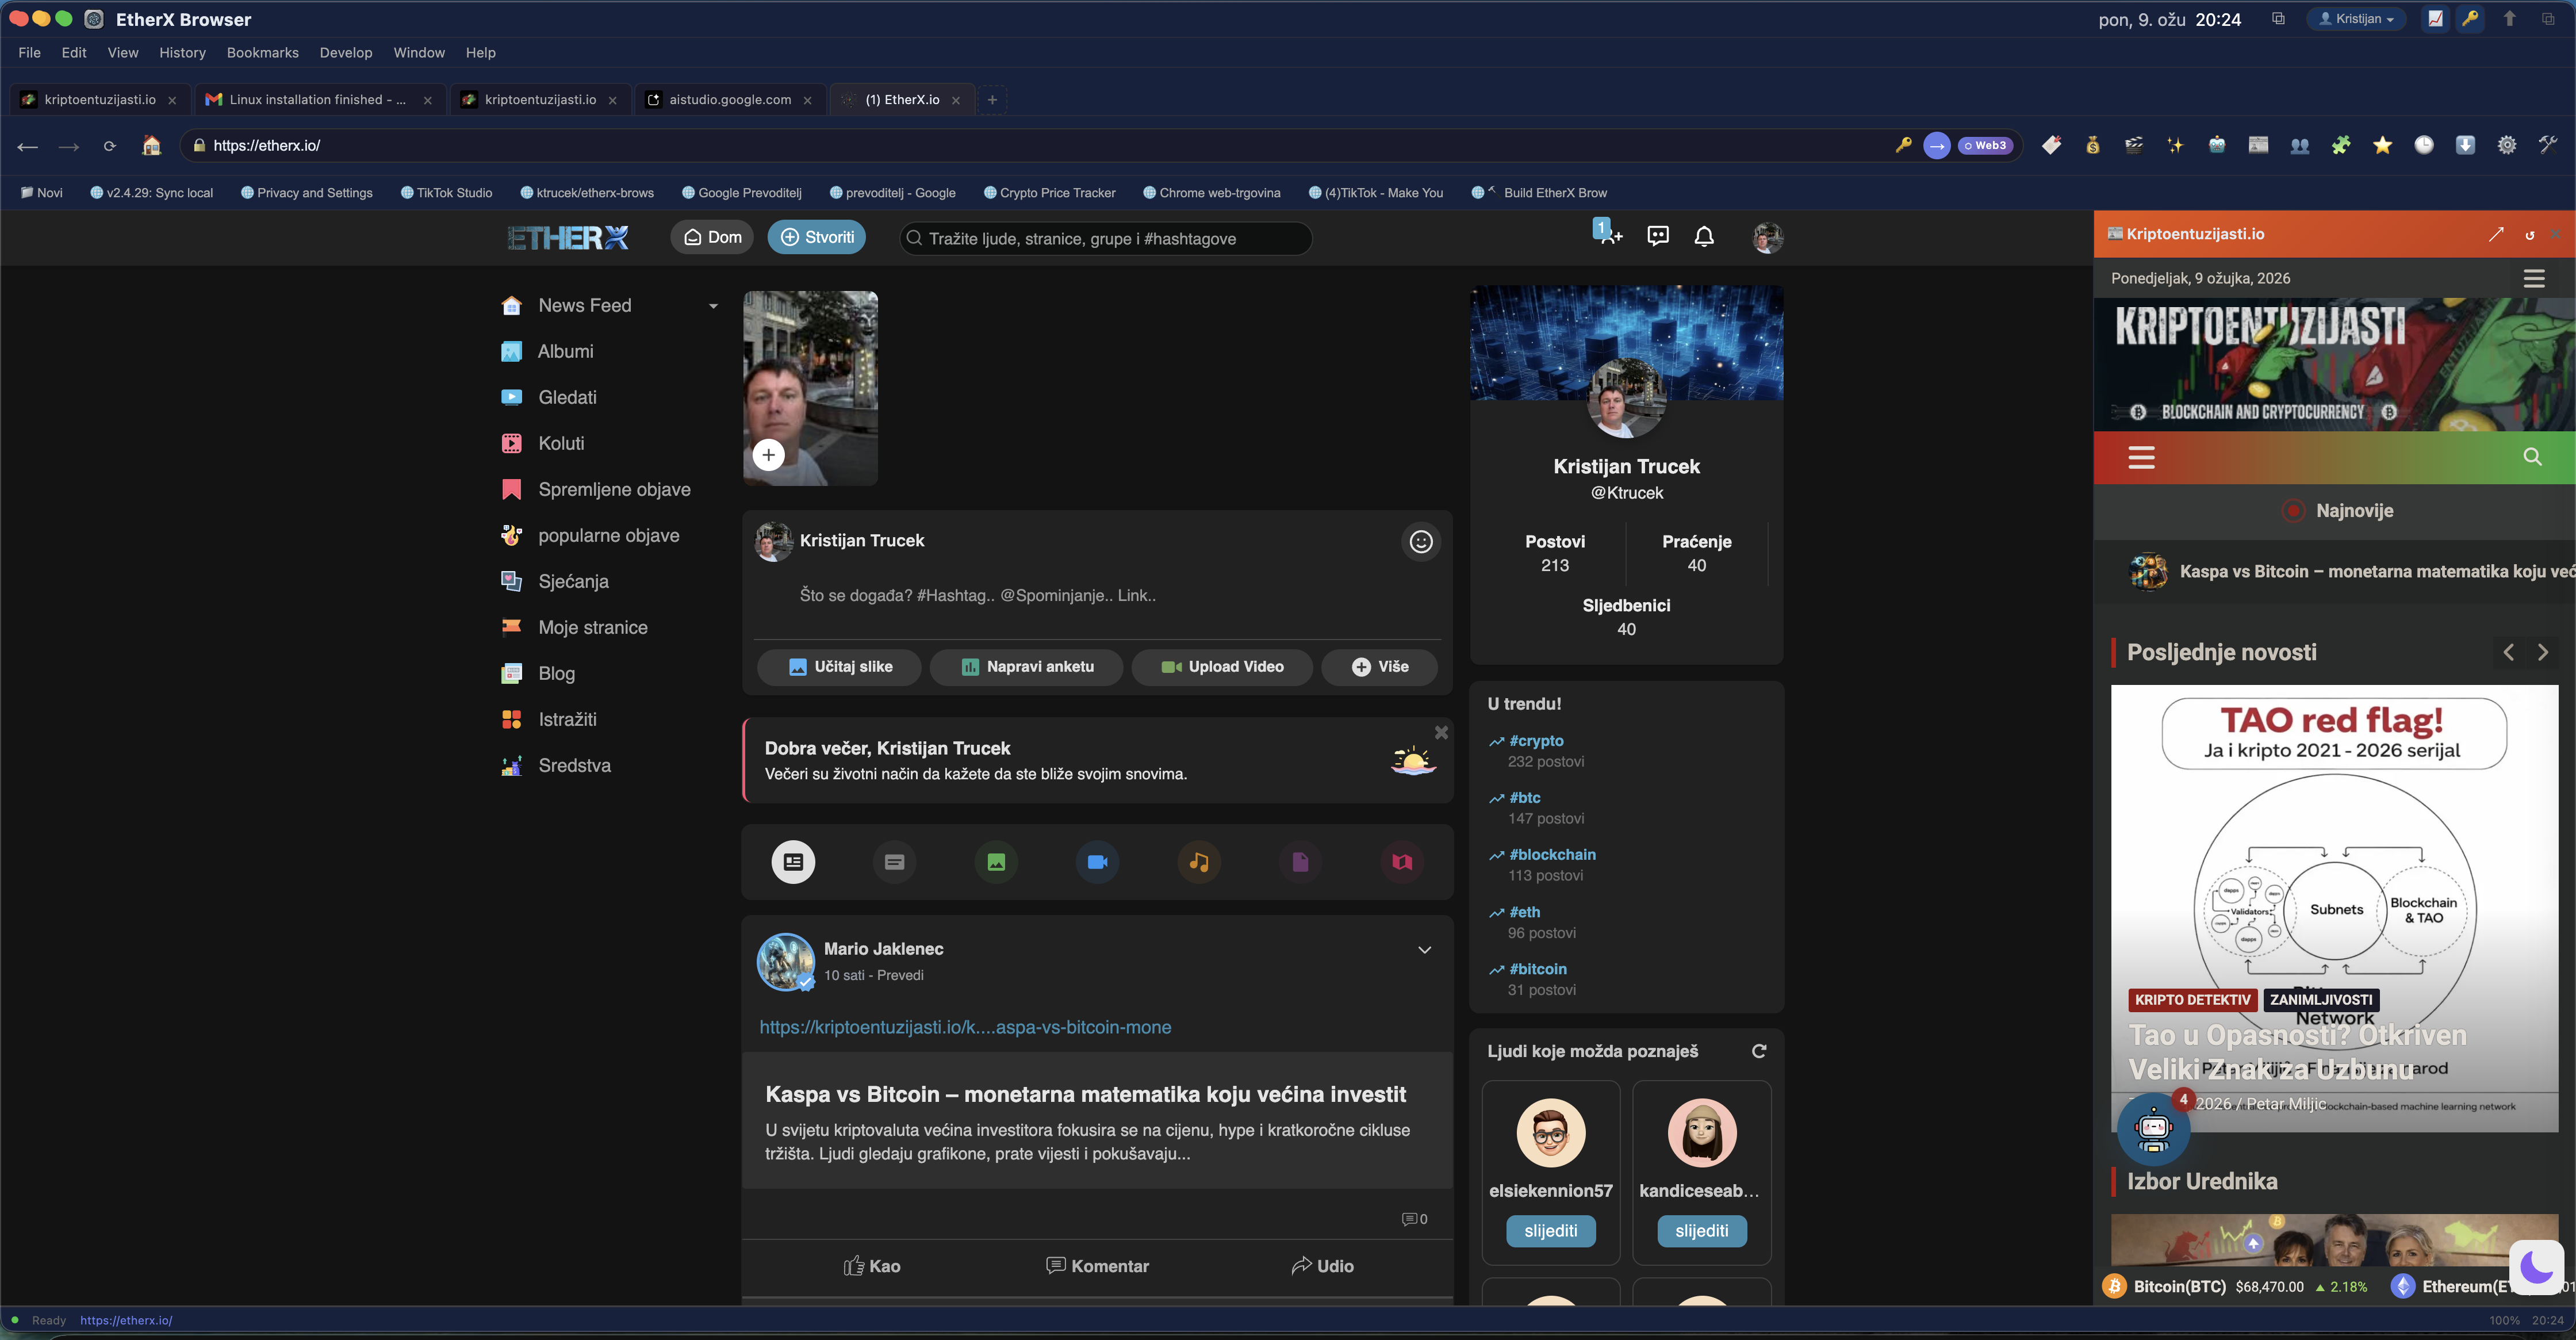Image resolution: width=2576 pixels, height=1340 pixels.
Task: Open the Develop menu
Action: click(x=346, y=52)
